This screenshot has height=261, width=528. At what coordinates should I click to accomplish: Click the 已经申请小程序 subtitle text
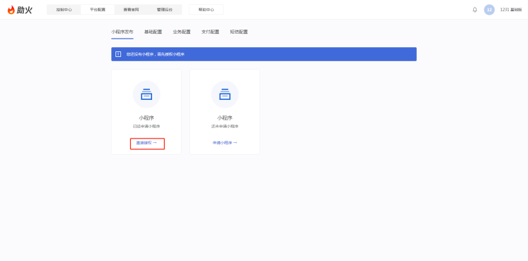(x=146, y=127)
